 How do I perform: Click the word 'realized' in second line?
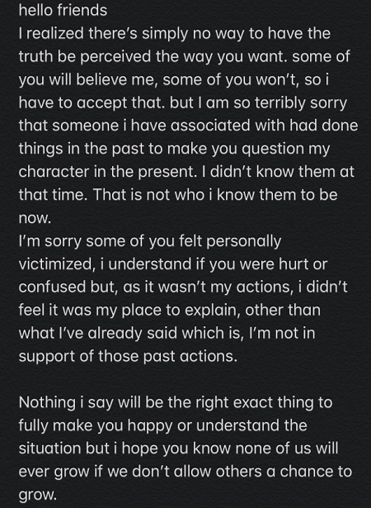[55, 33]
